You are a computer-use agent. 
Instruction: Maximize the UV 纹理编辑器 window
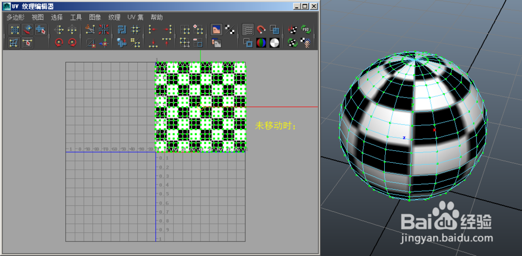[x=304, y=6]
